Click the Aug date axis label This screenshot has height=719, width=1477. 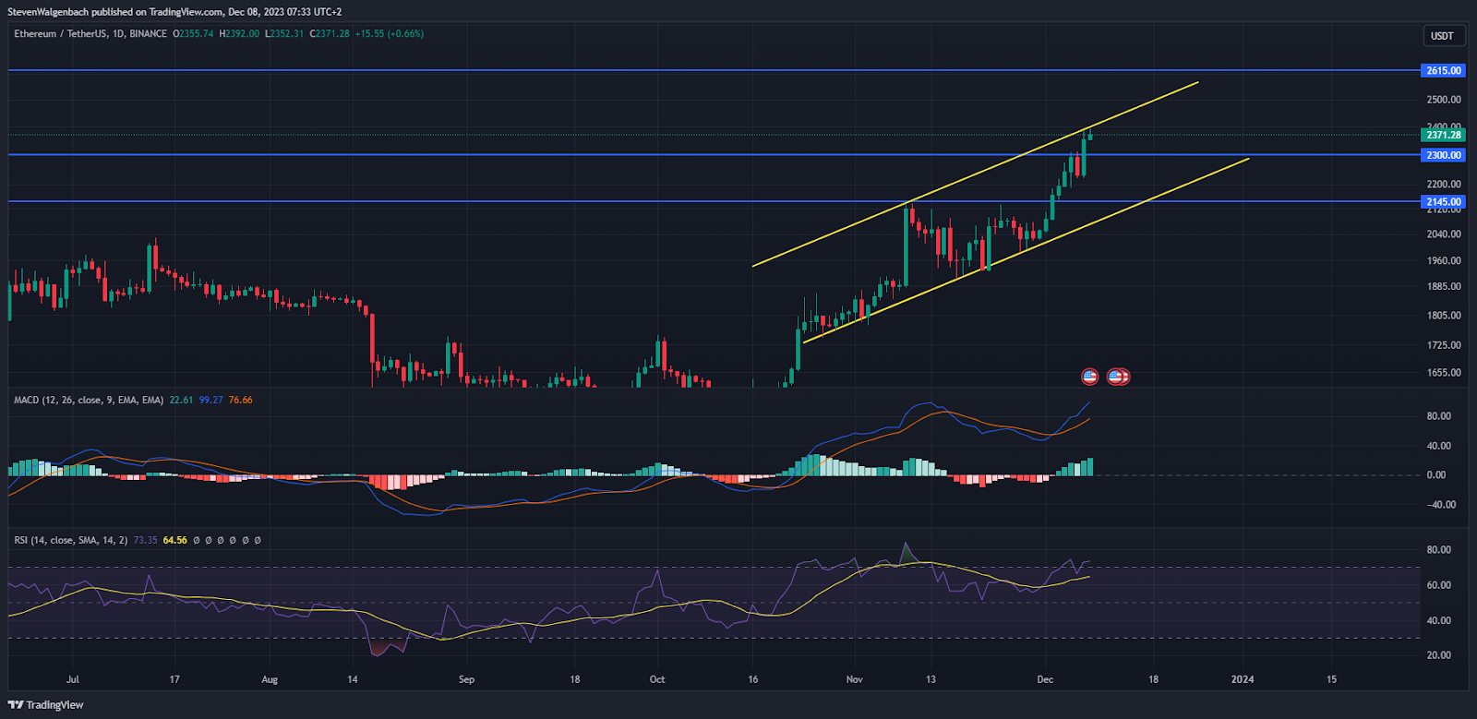click(x=270, y=679)
